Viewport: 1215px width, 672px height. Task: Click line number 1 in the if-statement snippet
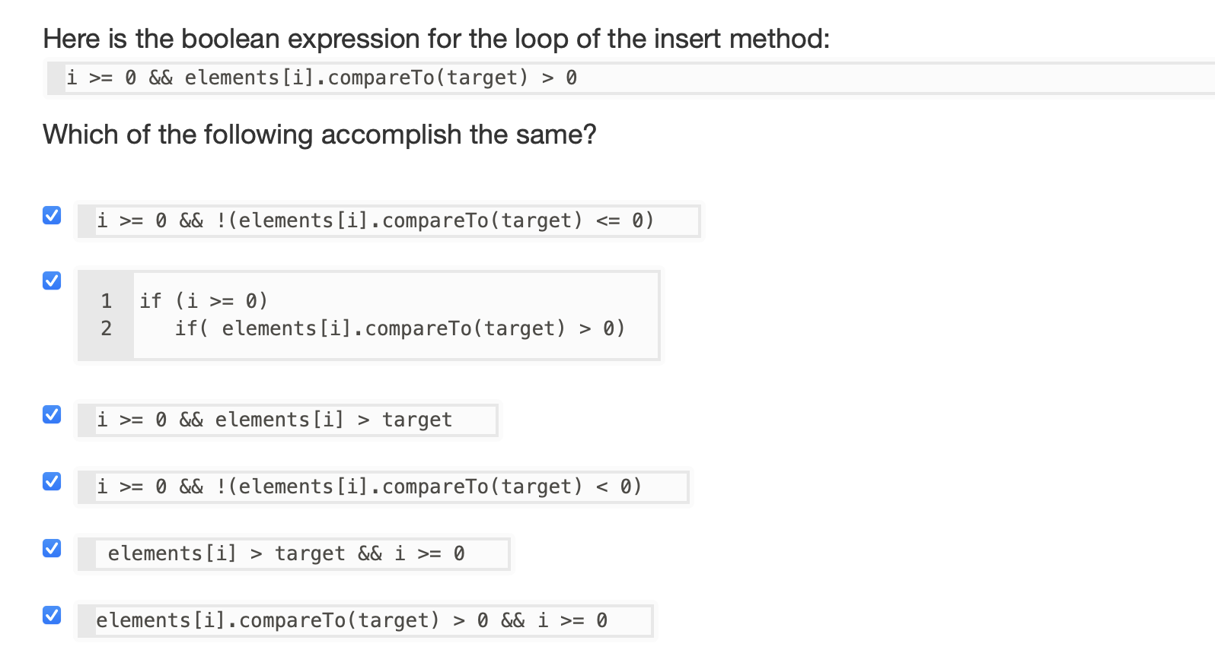106,301
